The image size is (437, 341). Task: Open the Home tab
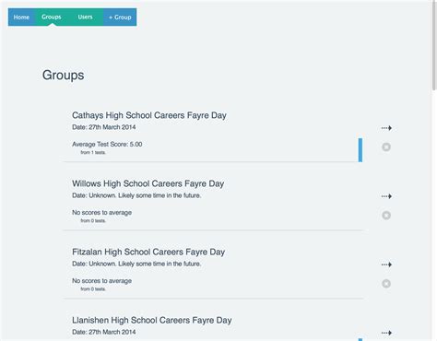click(x=21, y=18)
